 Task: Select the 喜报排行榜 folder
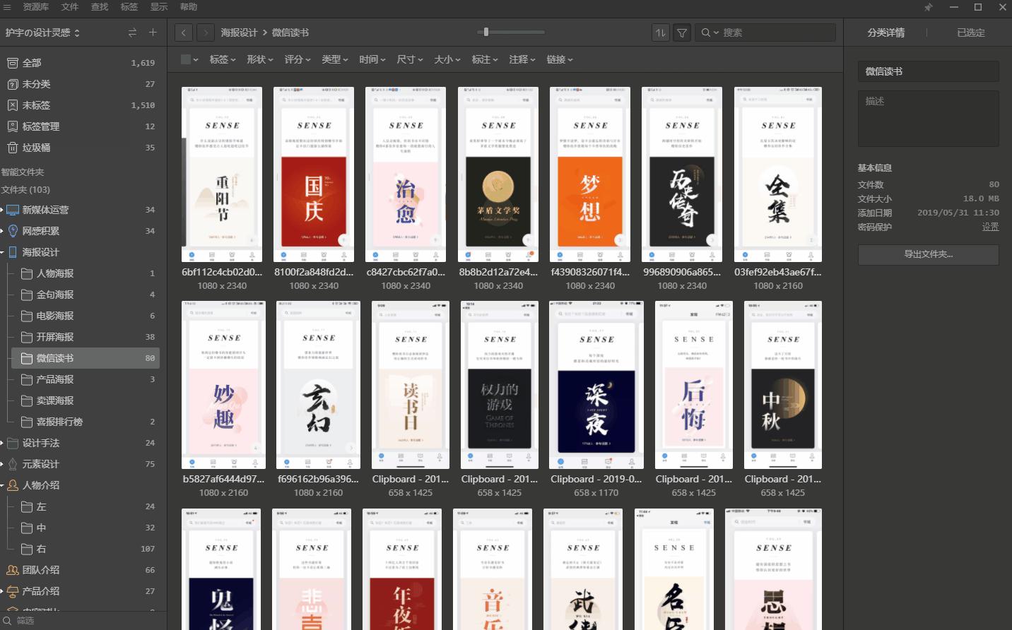point(86,422)
